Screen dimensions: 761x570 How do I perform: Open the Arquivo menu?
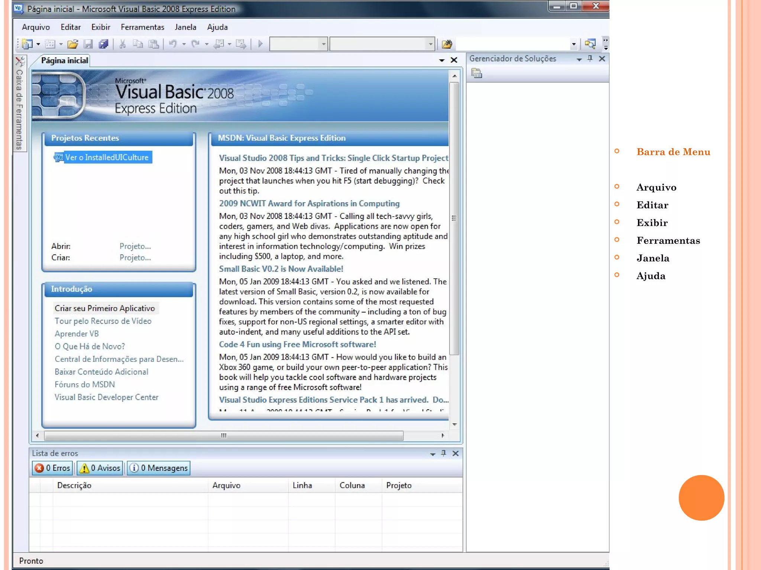point(36,27)
